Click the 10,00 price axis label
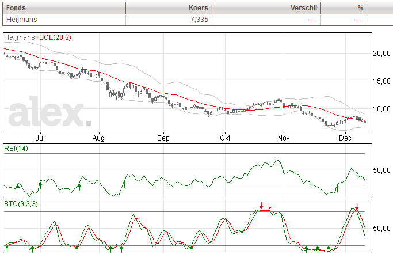The width and height of the screenshot is (393, 258). click(381, 109)
